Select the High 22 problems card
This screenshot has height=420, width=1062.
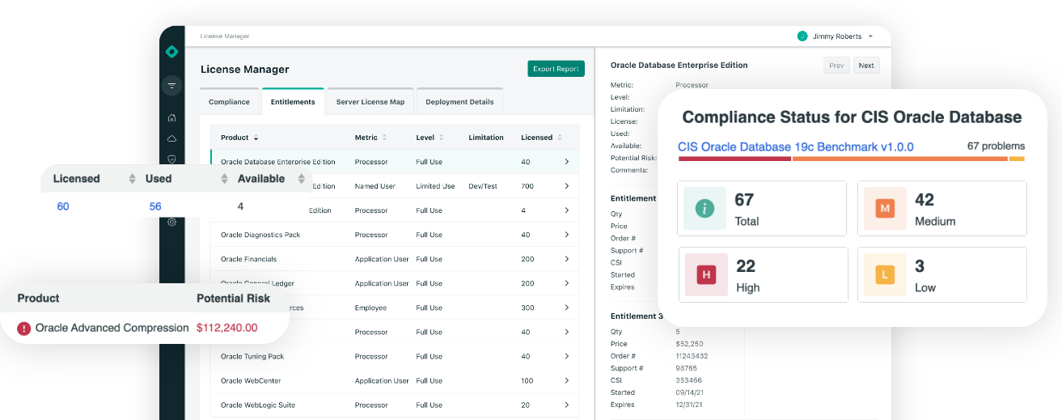[x=762, y=274]
